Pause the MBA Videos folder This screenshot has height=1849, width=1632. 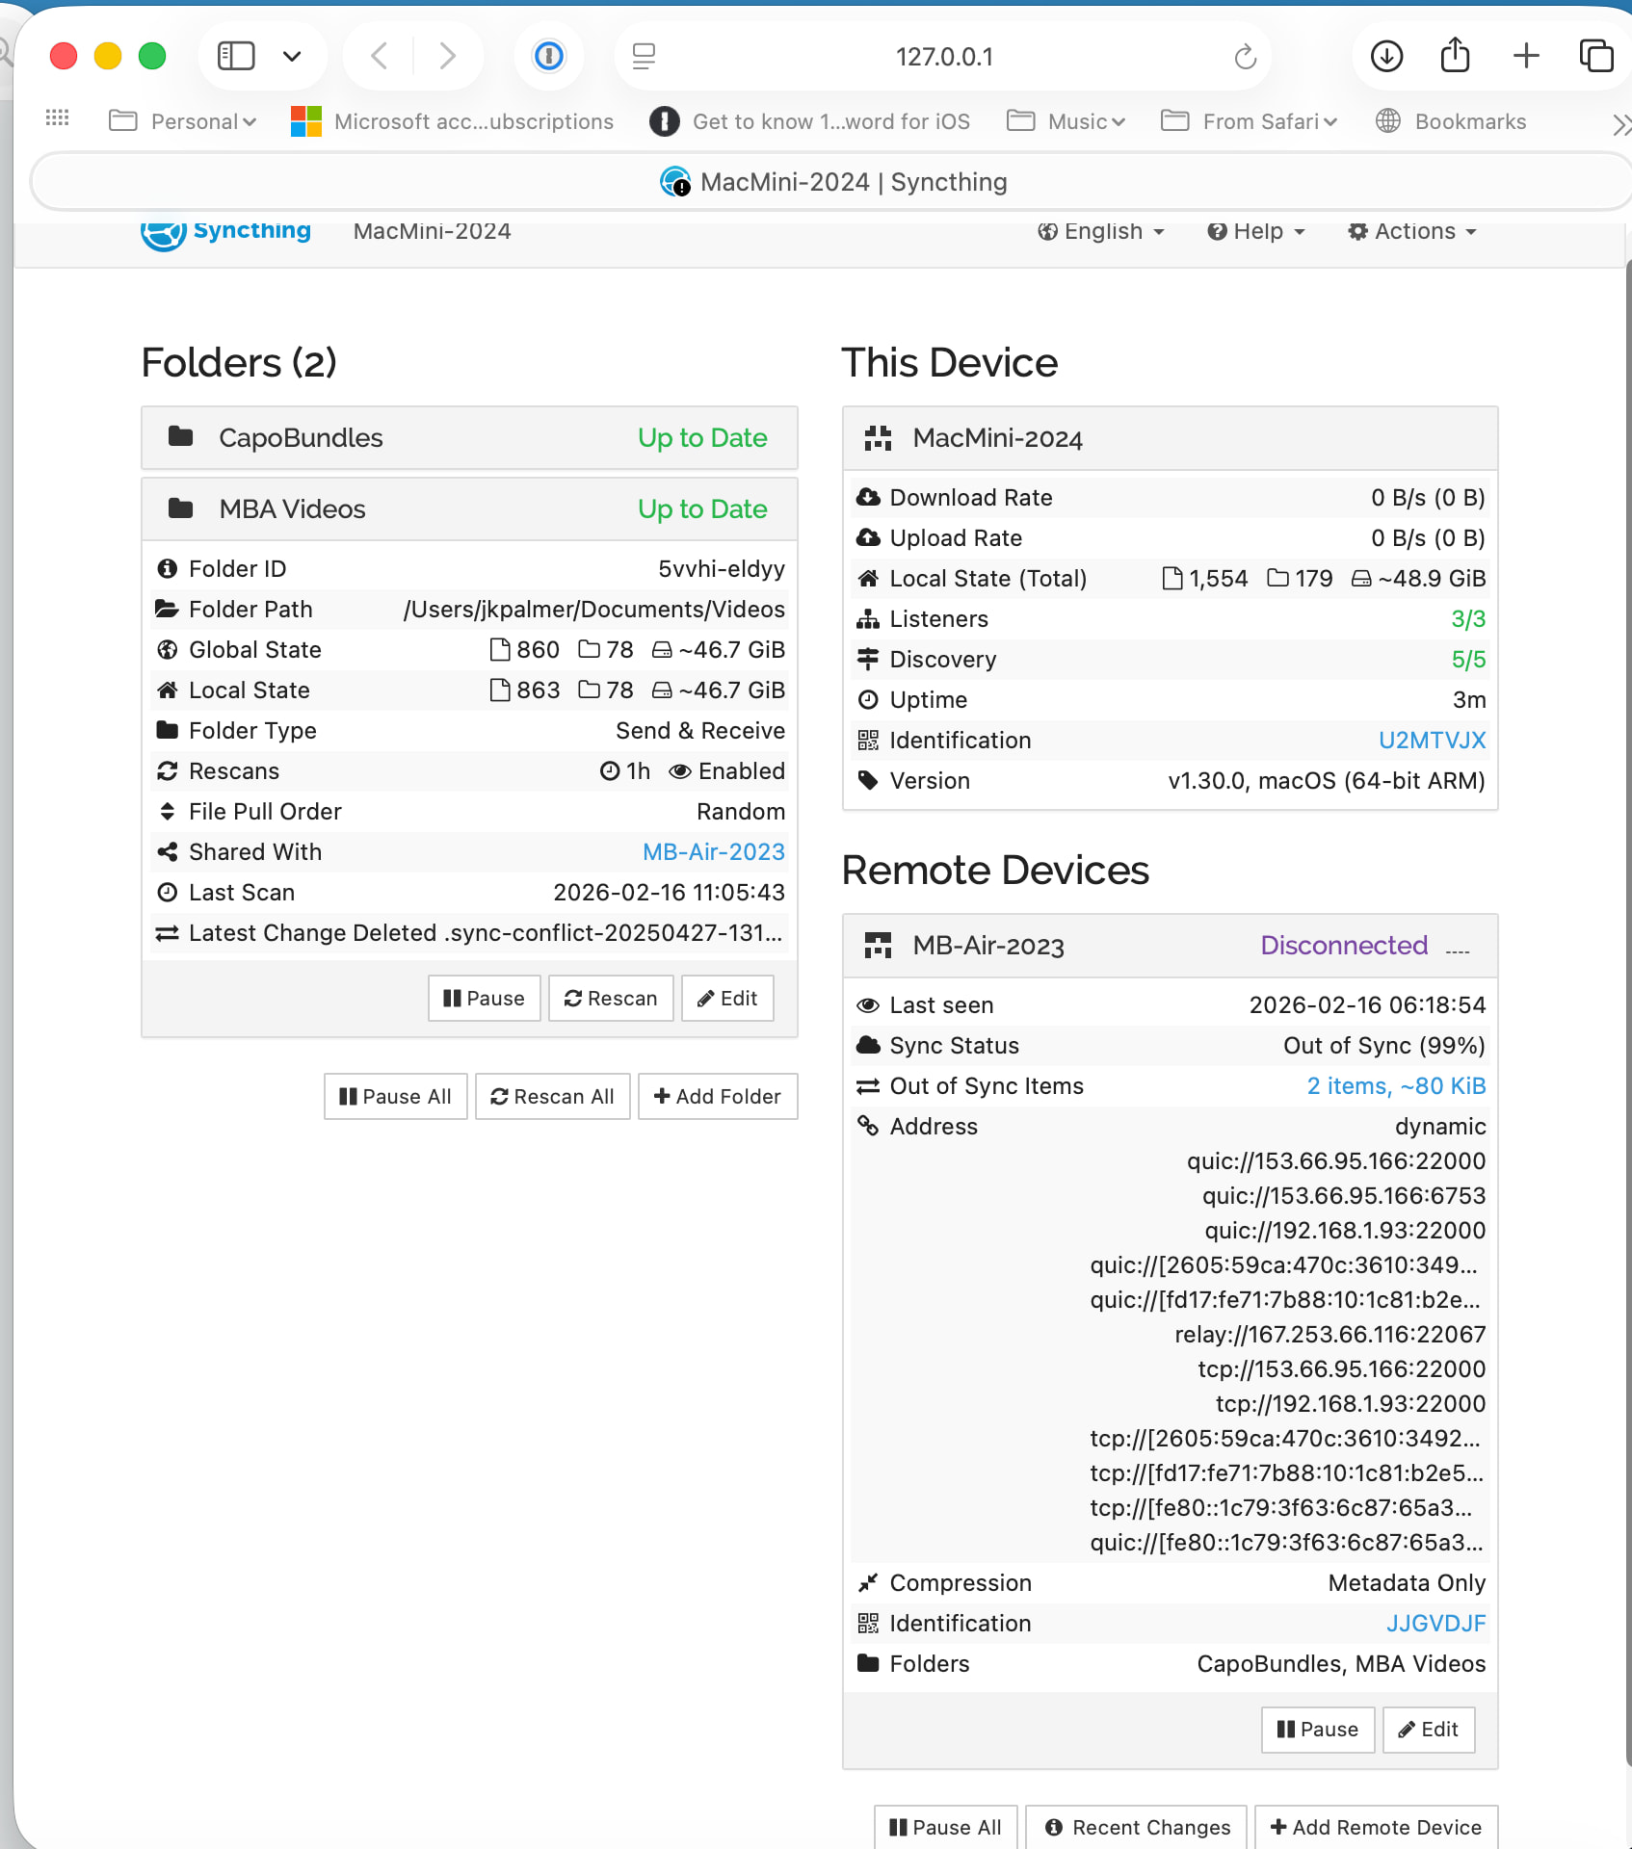pos(484,998)
